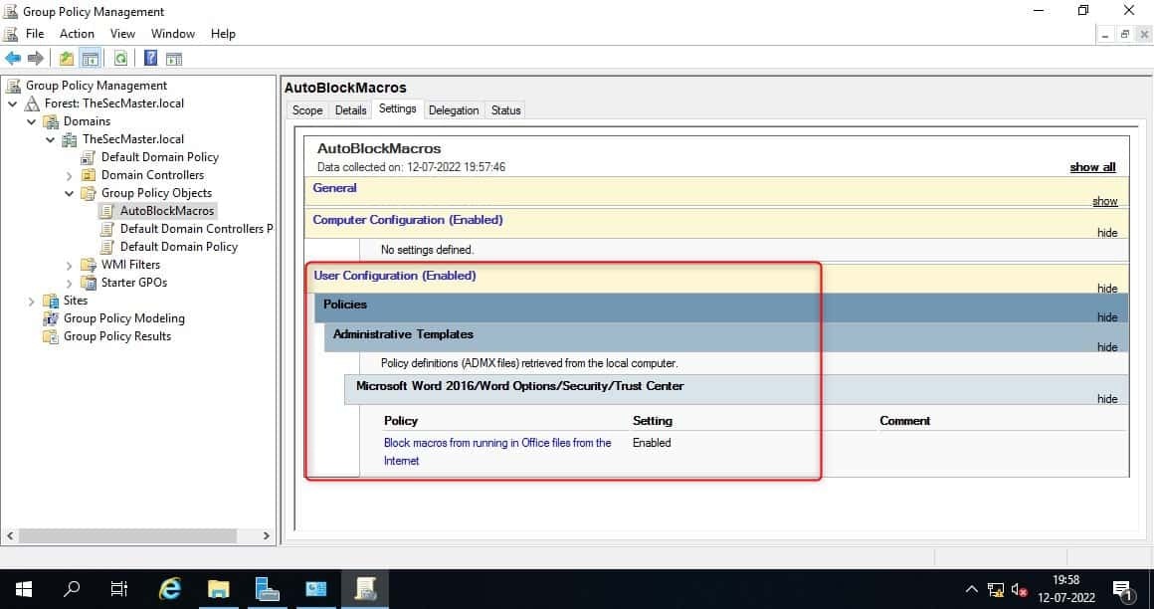Open the Action menu
The image size is (1154, 609).
(77, 34)
